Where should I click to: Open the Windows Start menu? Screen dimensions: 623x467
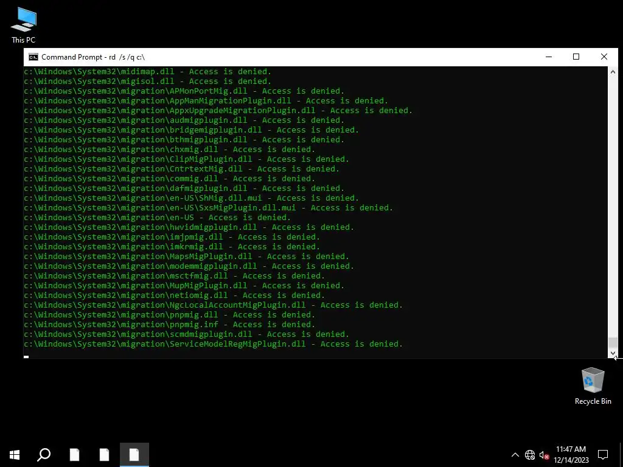[x=15, y=455]
